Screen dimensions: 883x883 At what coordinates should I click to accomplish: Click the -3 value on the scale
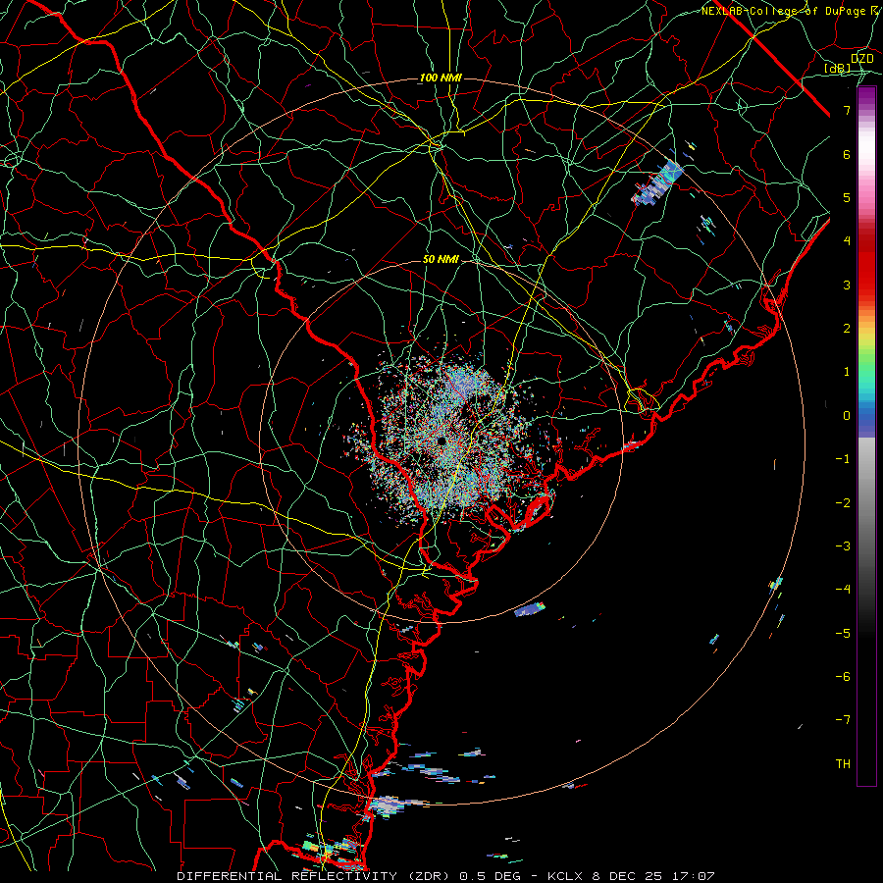pyautogui.click(x=843, y=546)
